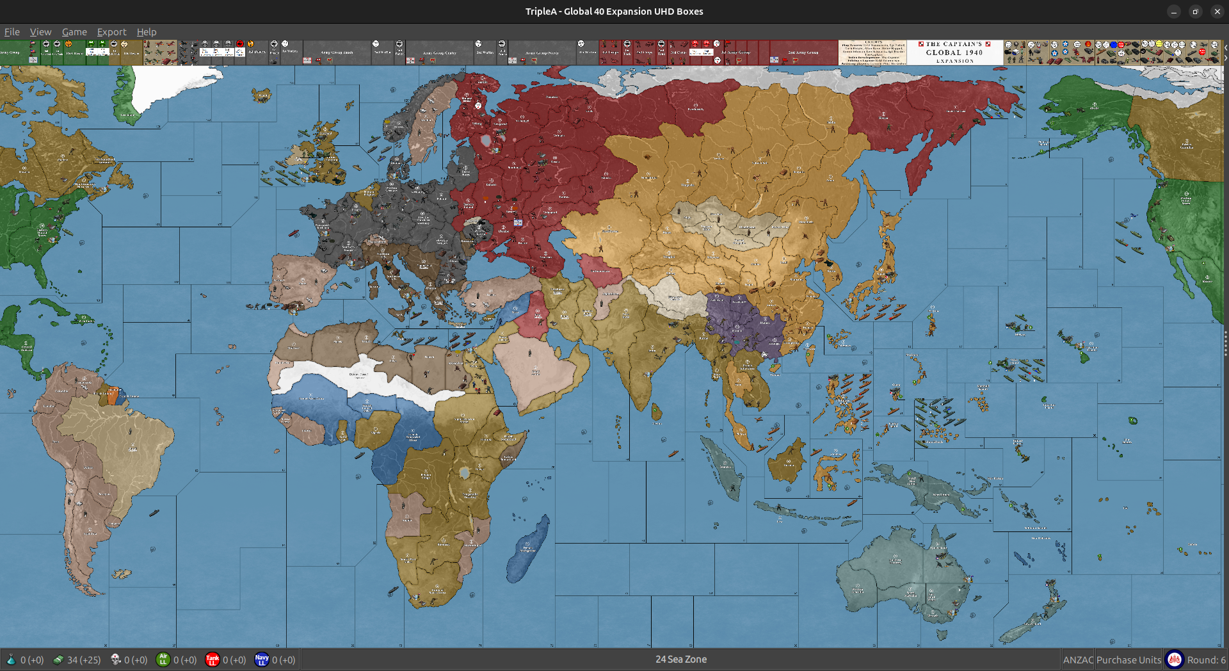Click the flask tech tokens icon
1229x671 pixels.
pyautogui.click(x=11, y=659)
